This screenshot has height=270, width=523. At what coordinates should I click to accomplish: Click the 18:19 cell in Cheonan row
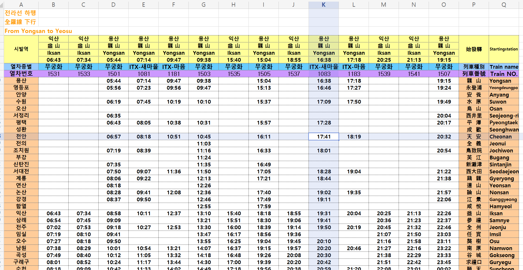[354, 137]
